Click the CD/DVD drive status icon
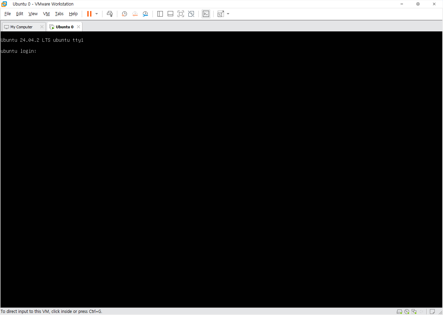 click(x=407, y=312)
